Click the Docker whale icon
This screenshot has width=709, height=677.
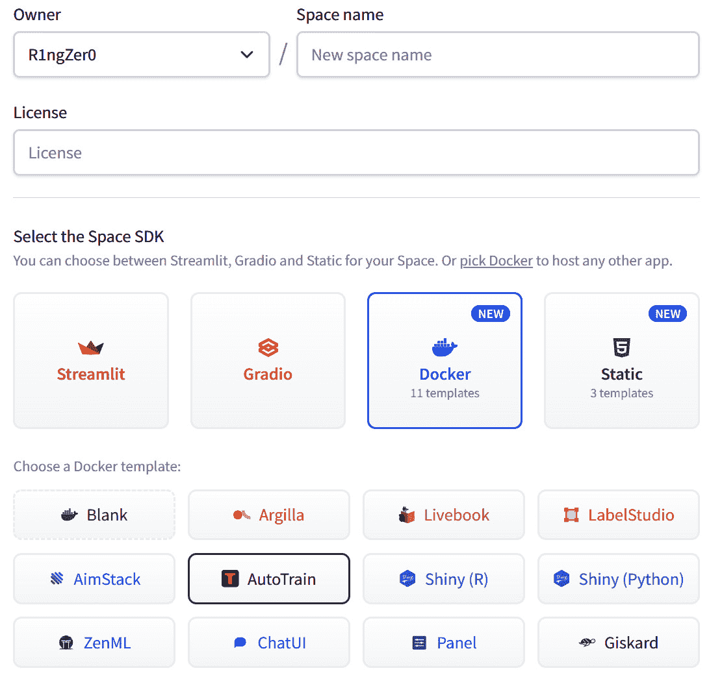point(445,347)
